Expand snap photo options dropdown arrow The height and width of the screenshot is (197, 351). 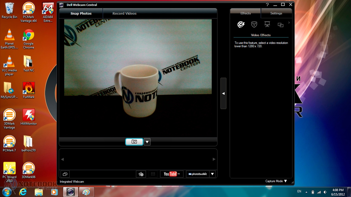point(147,142)
